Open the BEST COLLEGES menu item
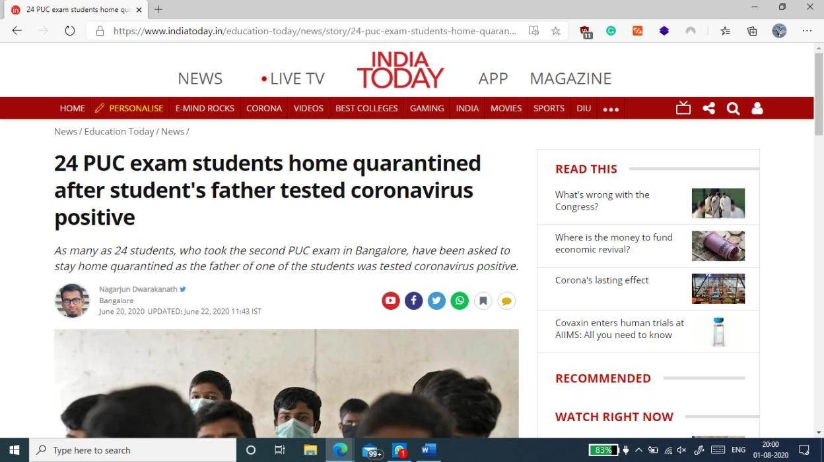The width and height of the screenshot is (824, 462). coord(366,108)
